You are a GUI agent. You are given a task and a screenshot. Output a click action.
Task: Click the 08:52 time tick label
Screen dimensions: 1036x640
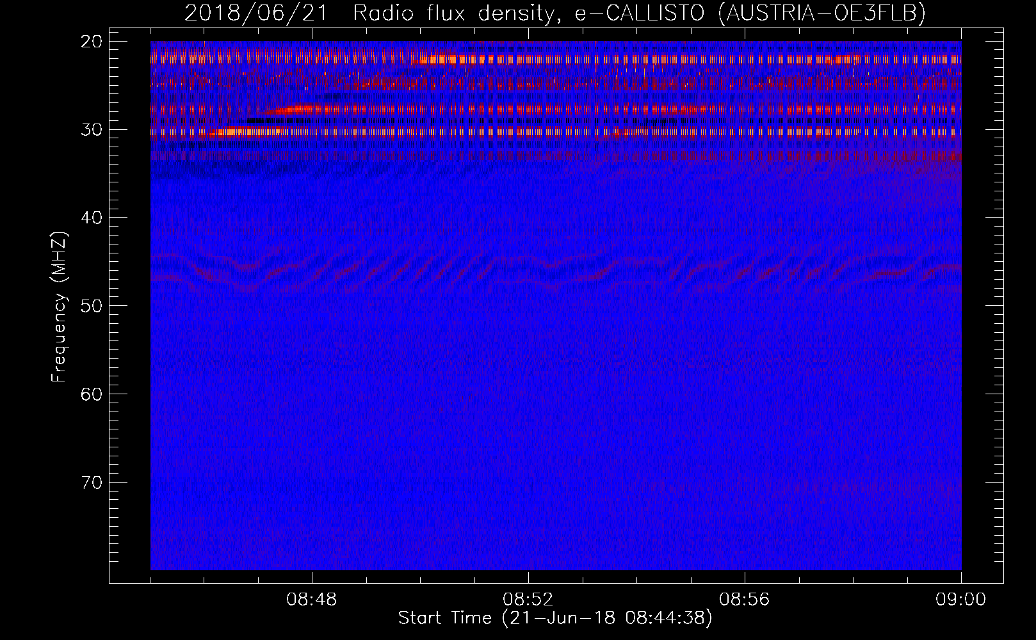pyautogui.click(x=528, y=600)
